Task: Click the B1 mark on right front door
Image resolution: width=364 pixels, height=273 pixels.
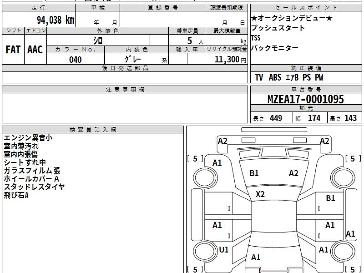Action: (330, 198)
